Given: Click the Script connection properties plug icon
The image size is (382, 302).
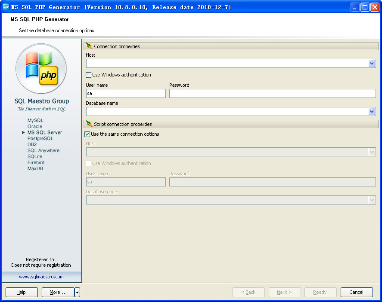Looking at the screenshot, I should (x=89, y=124).
